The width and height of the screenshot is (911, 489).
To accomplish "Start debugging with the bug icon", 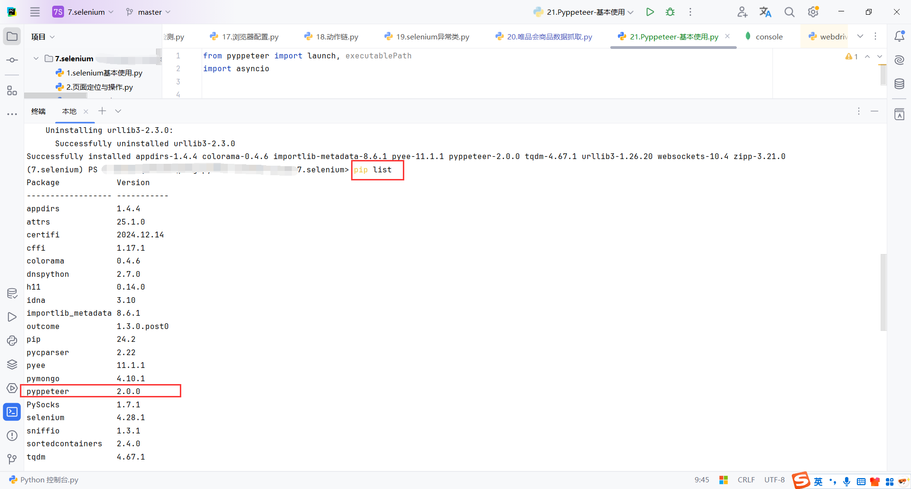I will pyautogui.click(x=670, y=12).
